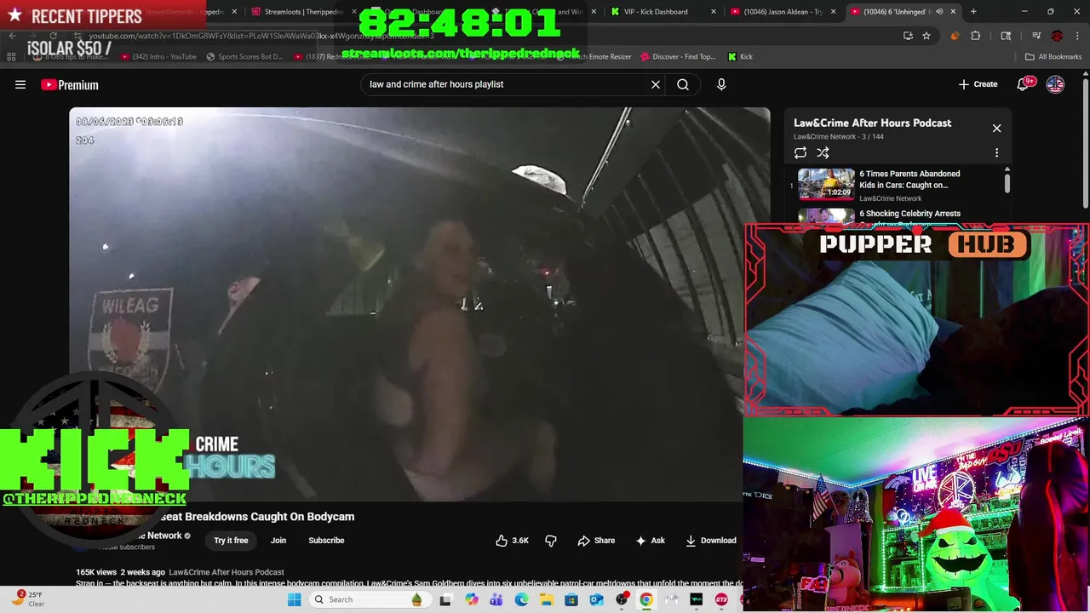Open File Explorer from the taskbar

coord(547,599)
